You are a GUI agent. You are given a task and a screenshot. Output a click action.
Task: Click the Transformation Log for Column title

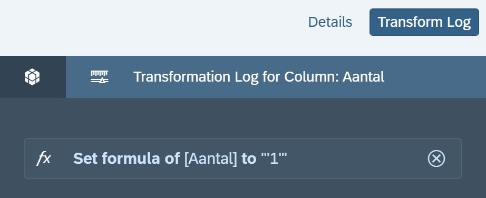coord(259,77)
